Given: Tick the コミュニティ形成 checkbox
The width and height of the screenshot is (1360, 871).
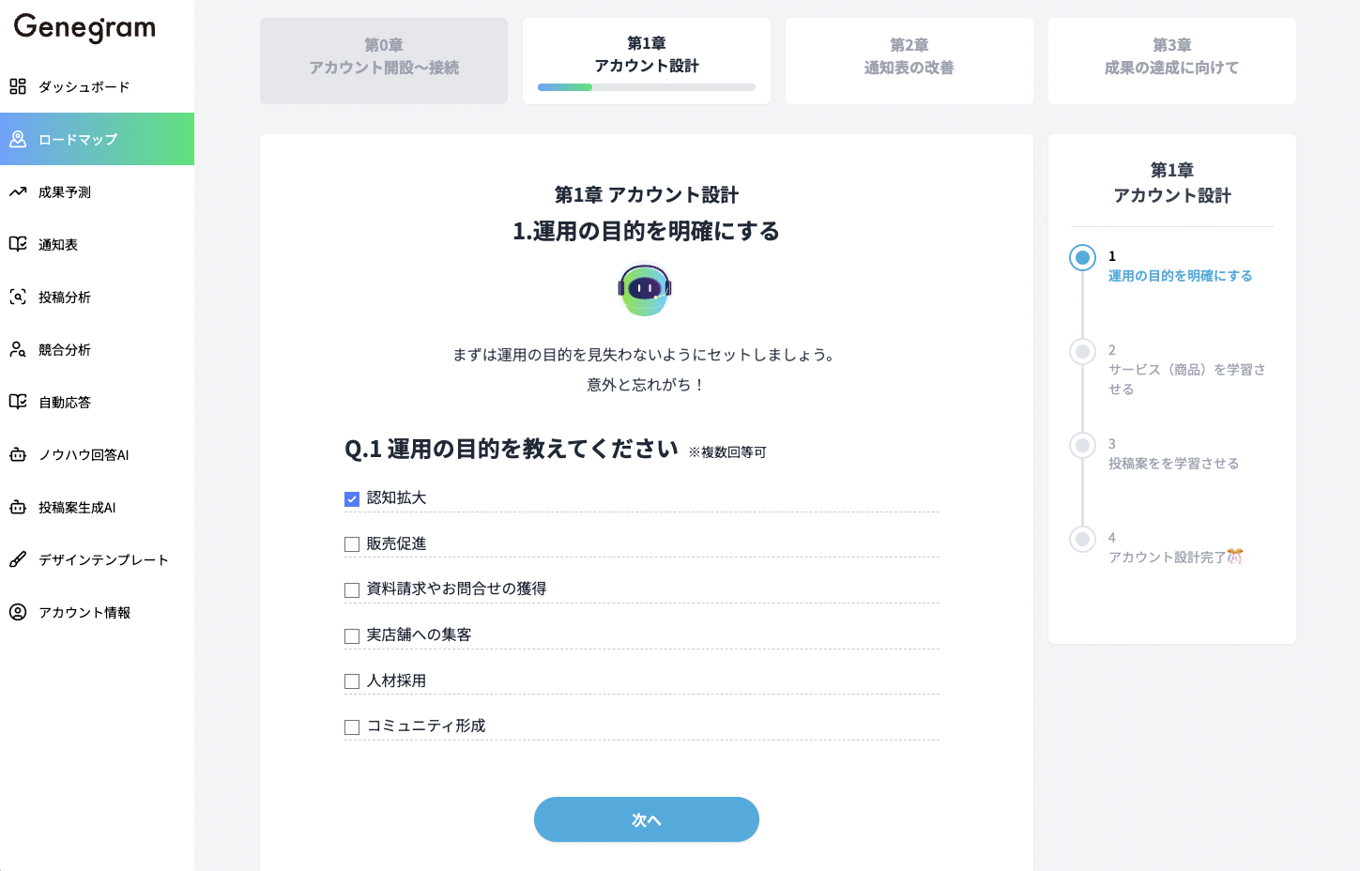Looking at the screenshot, I should tap(352, 727).
